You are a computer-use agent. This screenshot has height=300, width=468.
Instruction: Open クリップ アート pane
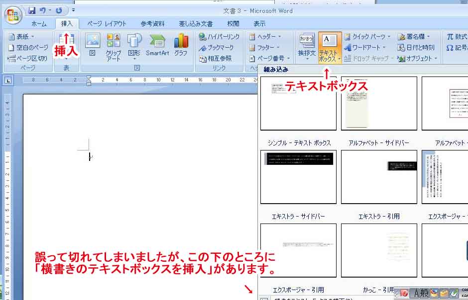114,47
